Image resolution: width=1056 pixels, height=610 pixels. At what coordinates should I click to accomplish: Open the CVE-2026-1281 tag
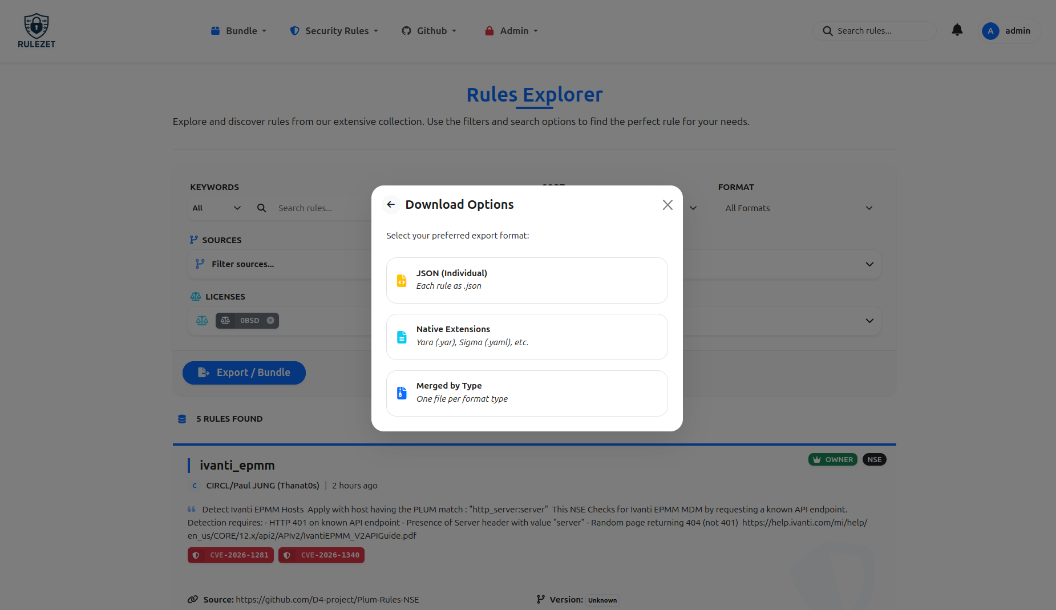pos(231,555)
